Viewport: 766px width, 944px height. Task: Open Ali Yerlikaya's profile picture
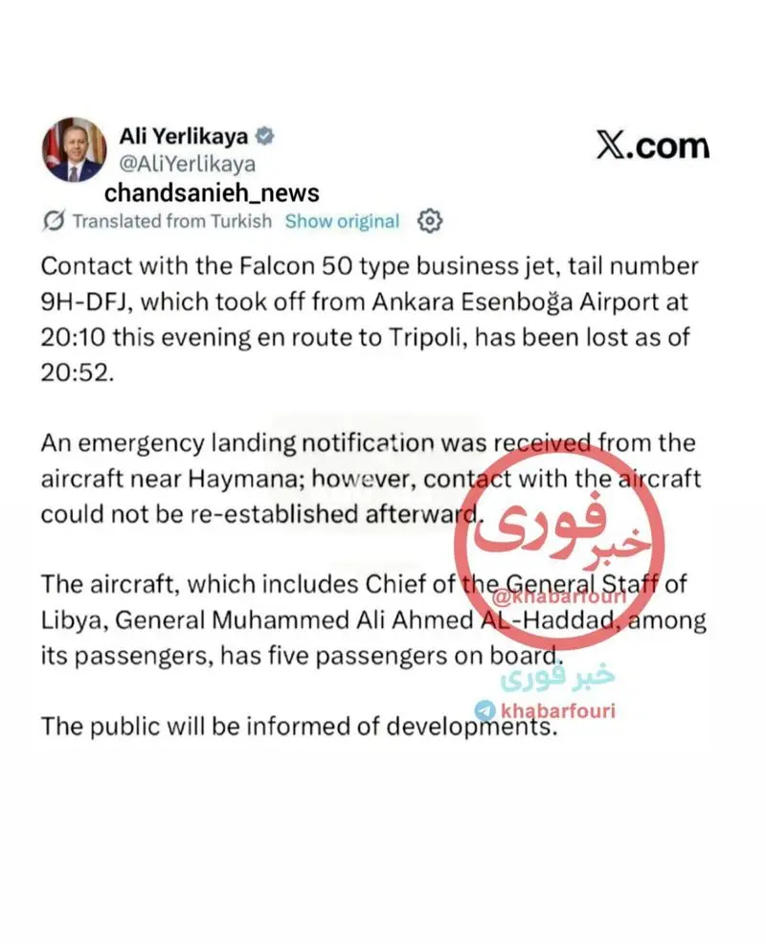[74, 150]
